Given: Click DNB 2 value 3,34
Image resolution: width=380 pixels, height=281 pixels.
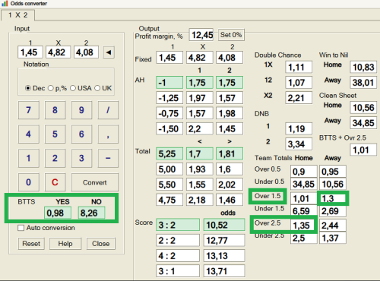Looking at the screenshot, I should click(x=299, y=144).
